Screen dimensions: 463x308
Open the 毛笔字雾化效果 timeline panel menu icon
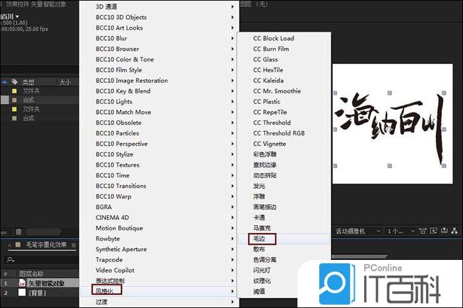point(73,245)
